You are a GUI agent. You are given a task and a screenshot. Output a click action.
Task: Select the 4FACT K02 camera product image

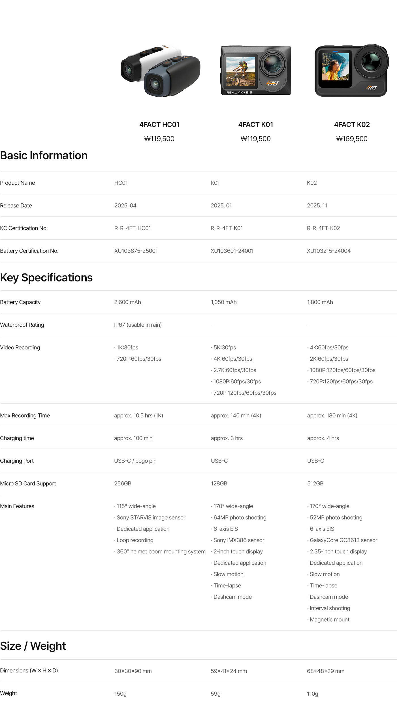[x=351, y=70]
